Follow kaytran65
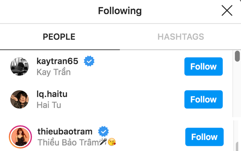 coord(203,67)
